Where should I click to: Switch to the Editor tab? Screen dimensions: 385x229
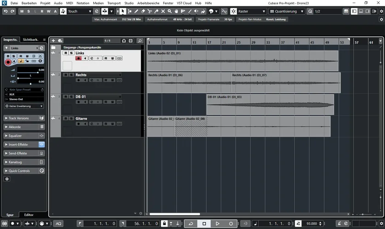pyautogui.click(x=28, y=214)
